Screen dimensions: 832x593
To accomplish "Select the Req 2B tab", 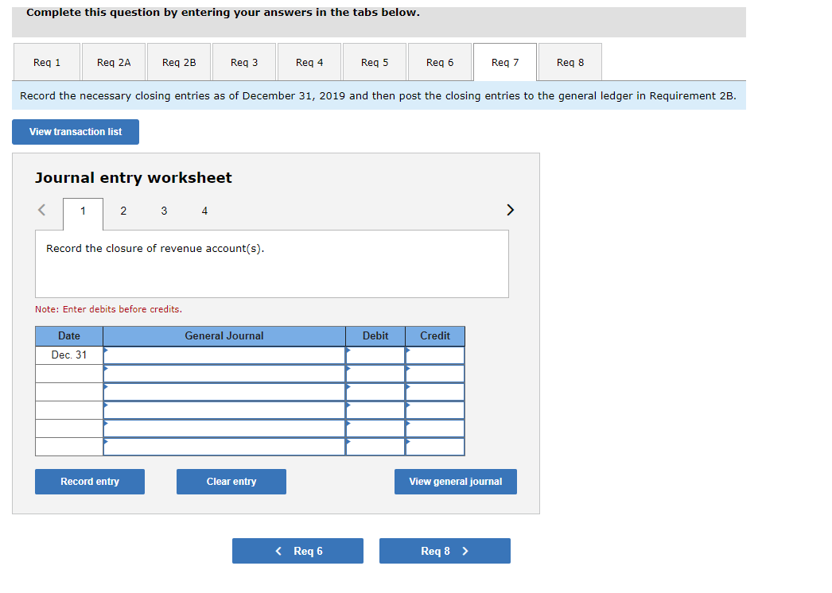I will click(x=178, y=61).
